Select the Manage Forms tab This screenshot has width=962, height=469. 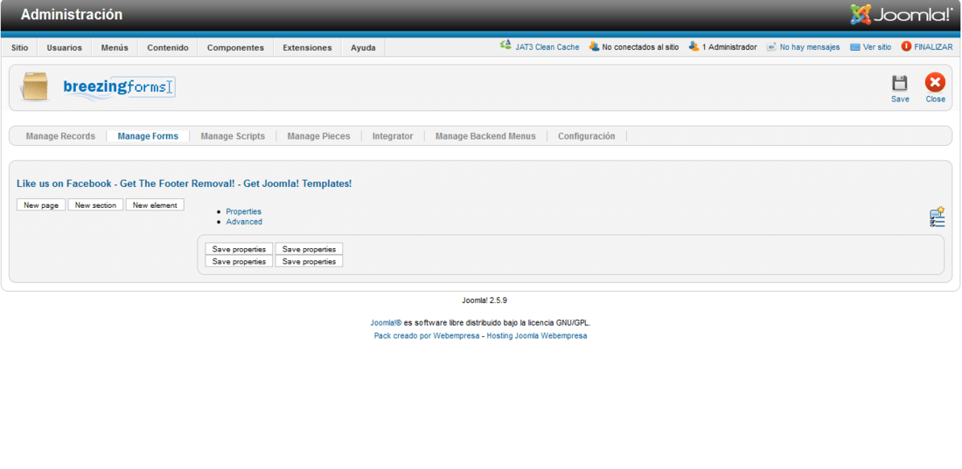click(x=148, y=136)
